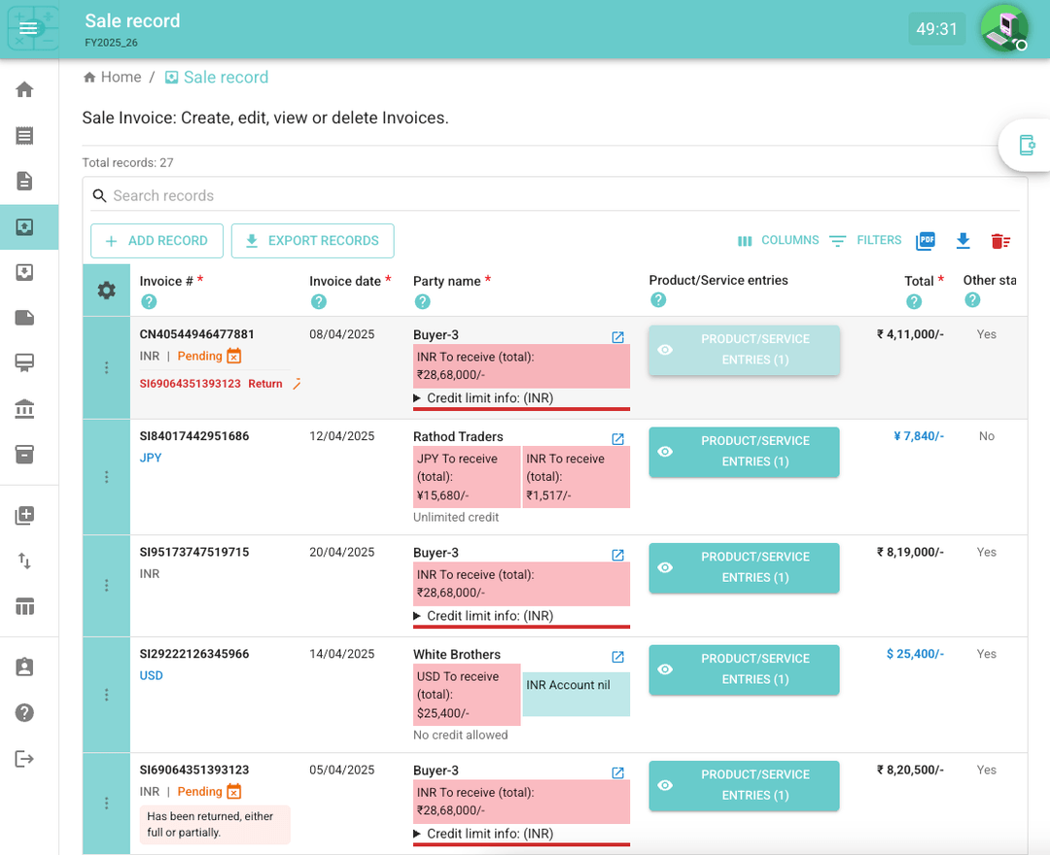
Task: Open FILTERS menu
Action: tap(865, 241)
